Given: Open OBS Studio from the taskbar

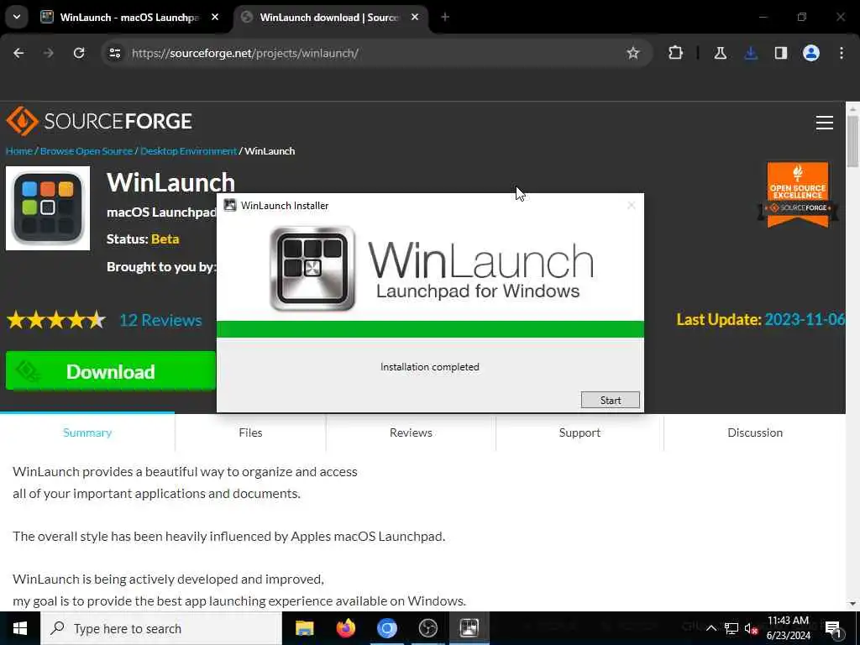Looking at the screenshot, I should [x=427, y=628].
